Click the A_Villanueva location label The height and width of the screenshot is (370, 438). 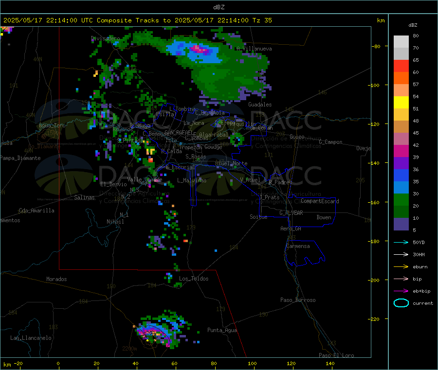pyautogui.click(x=254, y=49)
